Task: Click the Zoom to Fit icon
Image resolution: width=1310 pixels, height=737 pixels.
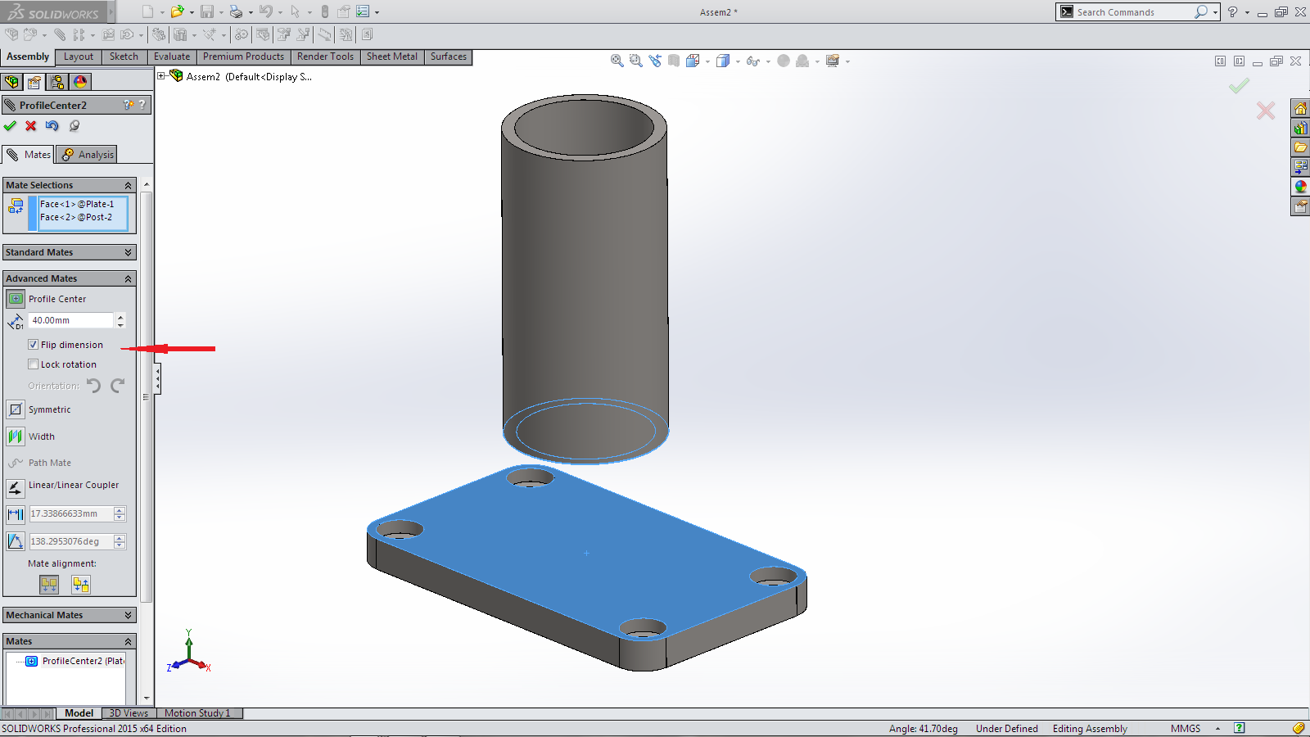Action: (617, 61)
